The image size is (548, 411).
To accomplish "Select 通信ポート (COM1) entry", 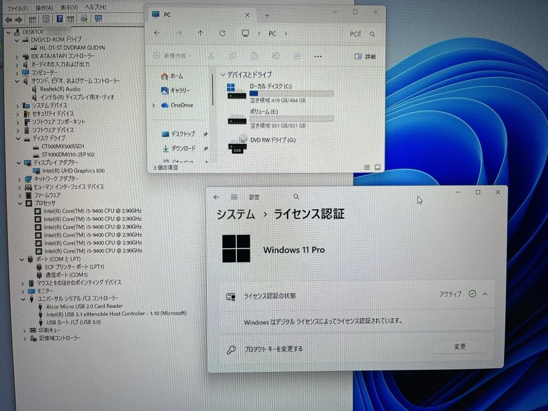I will coord(66,275).
